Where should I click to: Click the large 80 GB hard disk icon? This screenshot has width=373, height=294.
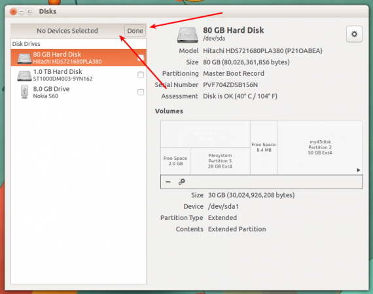pyautogui.click(x=187, y=35)
